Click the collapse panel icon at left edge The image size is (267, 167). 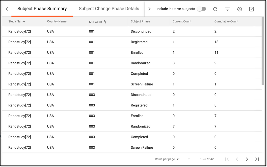click(3, 136)
